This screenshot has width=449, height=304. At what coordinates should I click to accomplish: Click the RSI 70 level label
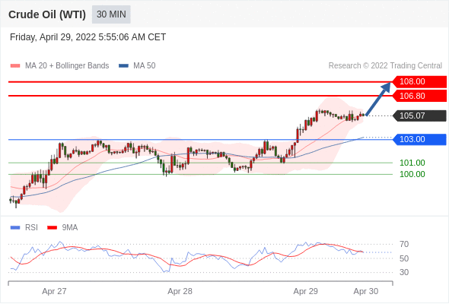pos(404,244)
